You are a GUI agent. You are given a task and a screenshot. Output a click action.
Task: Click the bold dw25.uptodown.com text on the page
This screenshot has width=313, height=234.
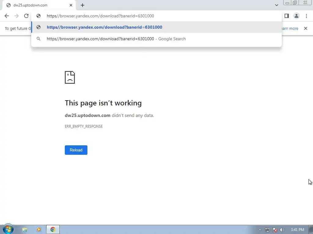pos(88,115)
